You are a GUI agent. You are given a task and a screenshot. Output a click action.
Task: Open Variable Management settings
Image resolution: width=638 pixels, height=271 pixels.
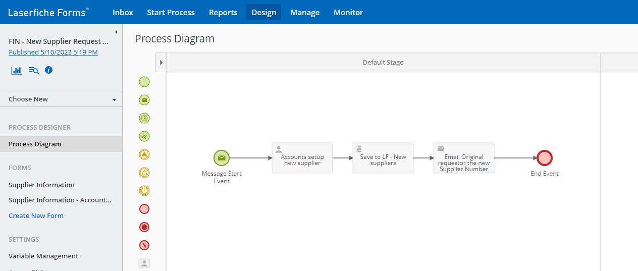coord(43,256)
